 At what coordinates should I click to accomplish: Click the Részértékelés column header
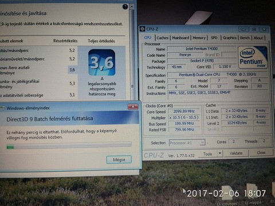coord(65,41)
